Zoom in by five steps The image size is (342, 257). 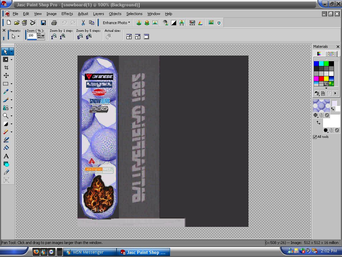click(89, 37)
